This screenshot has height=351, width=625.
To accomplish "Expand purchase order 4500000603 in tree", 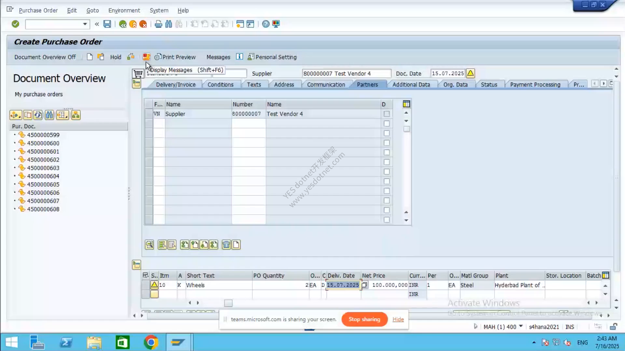I will tap(15, 168).
